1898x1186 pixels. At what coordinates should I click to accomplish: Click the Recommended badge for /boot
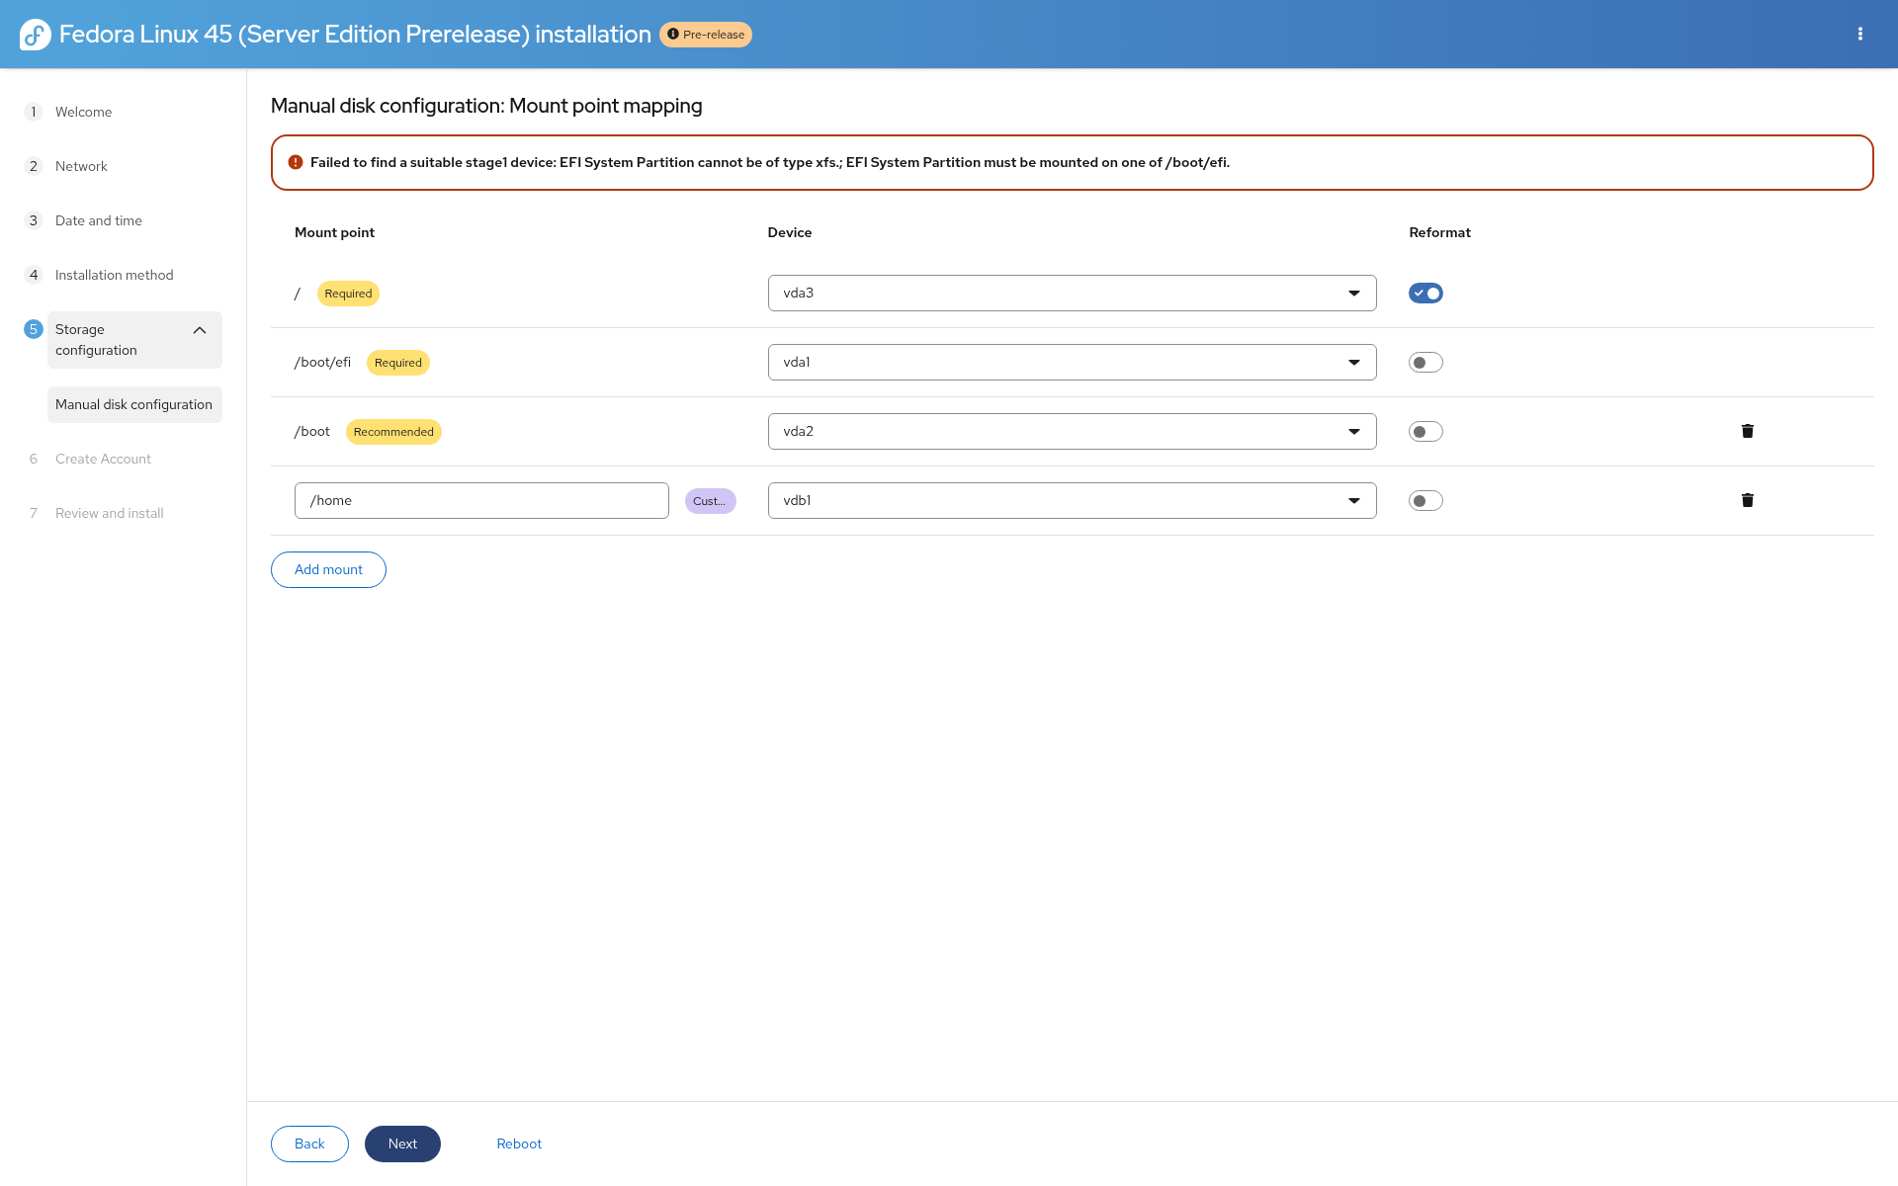pos(393,432)
